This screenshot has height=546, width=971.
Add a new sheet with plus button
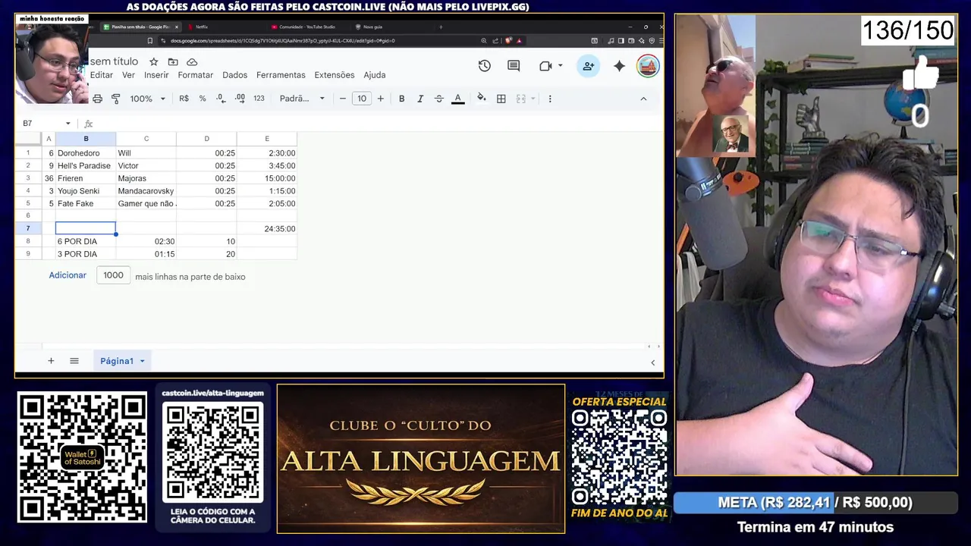tap(51, 361)
